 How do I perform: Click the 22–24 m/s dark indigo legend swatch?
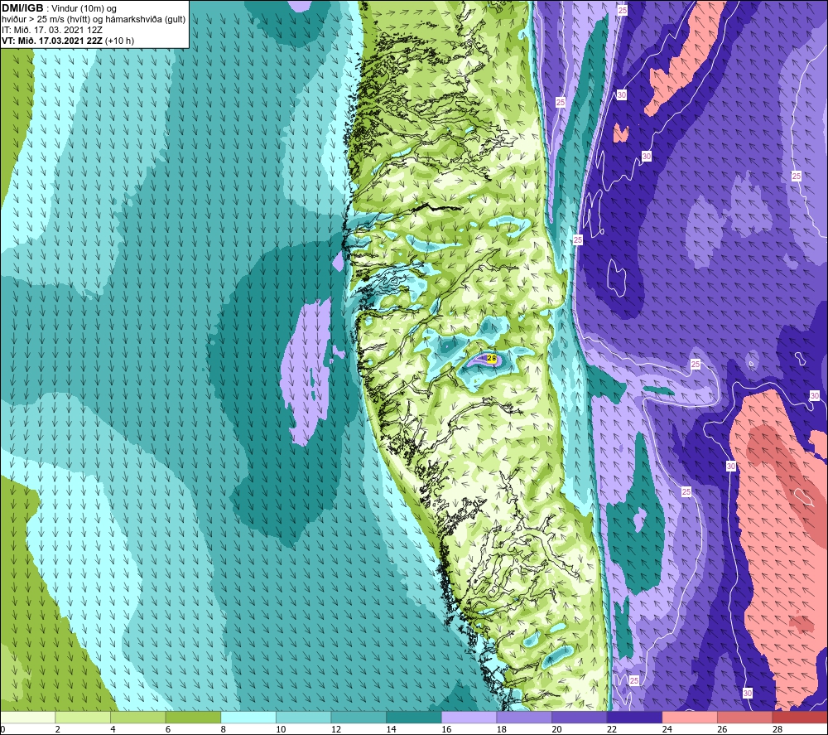pos(635,717)
